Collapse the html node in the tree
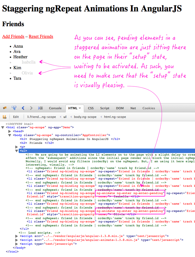195x257 pixels. tap(3, 127)
